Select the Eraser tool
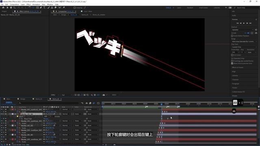The height and width of the screenshot is (146, 260). [55, 8]
